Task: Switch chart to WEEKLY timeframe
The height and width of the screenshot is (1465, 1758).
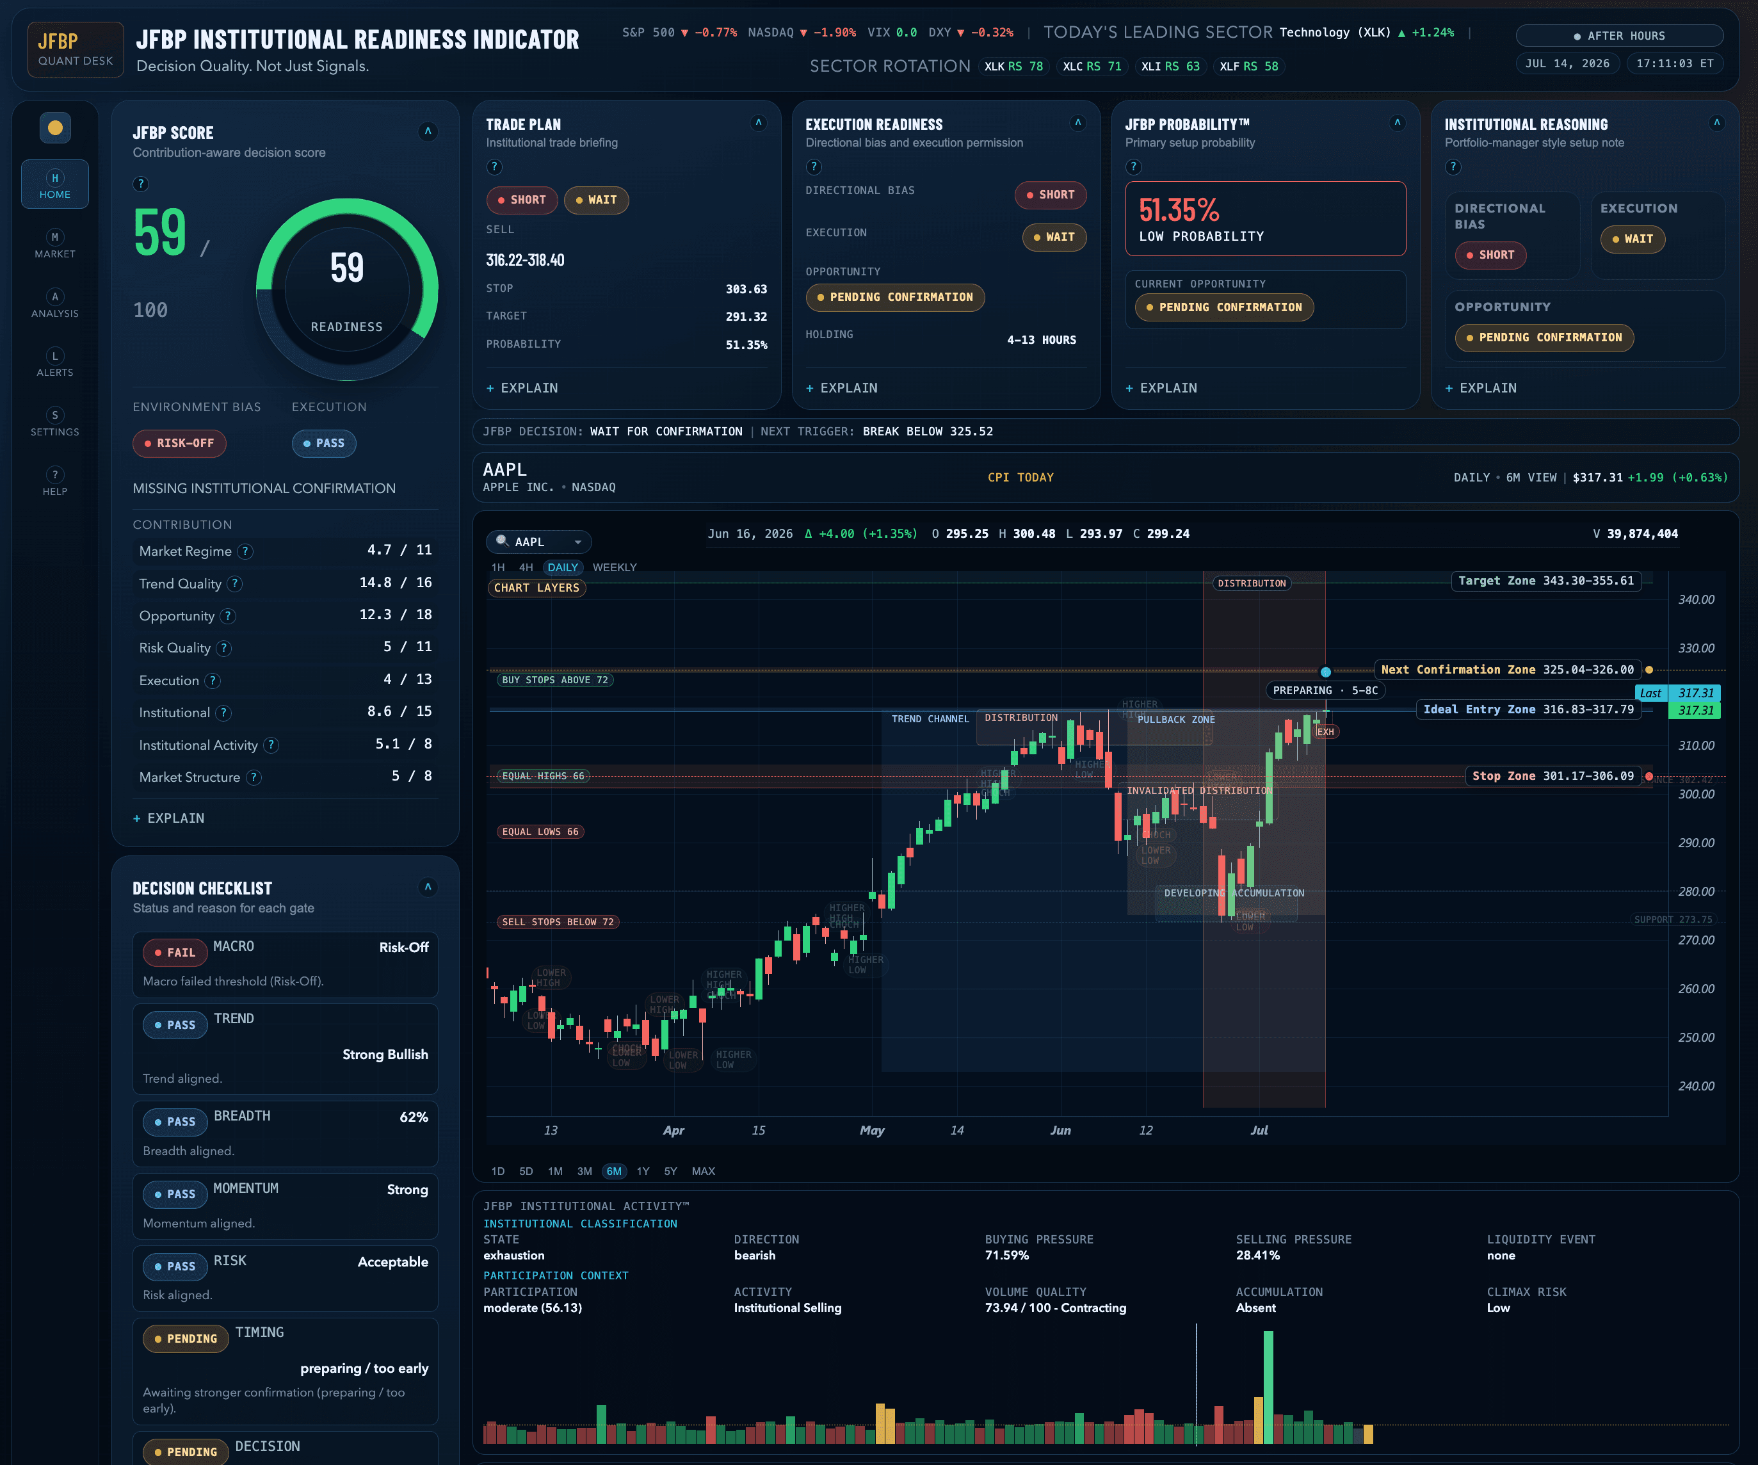Action: 615,567
